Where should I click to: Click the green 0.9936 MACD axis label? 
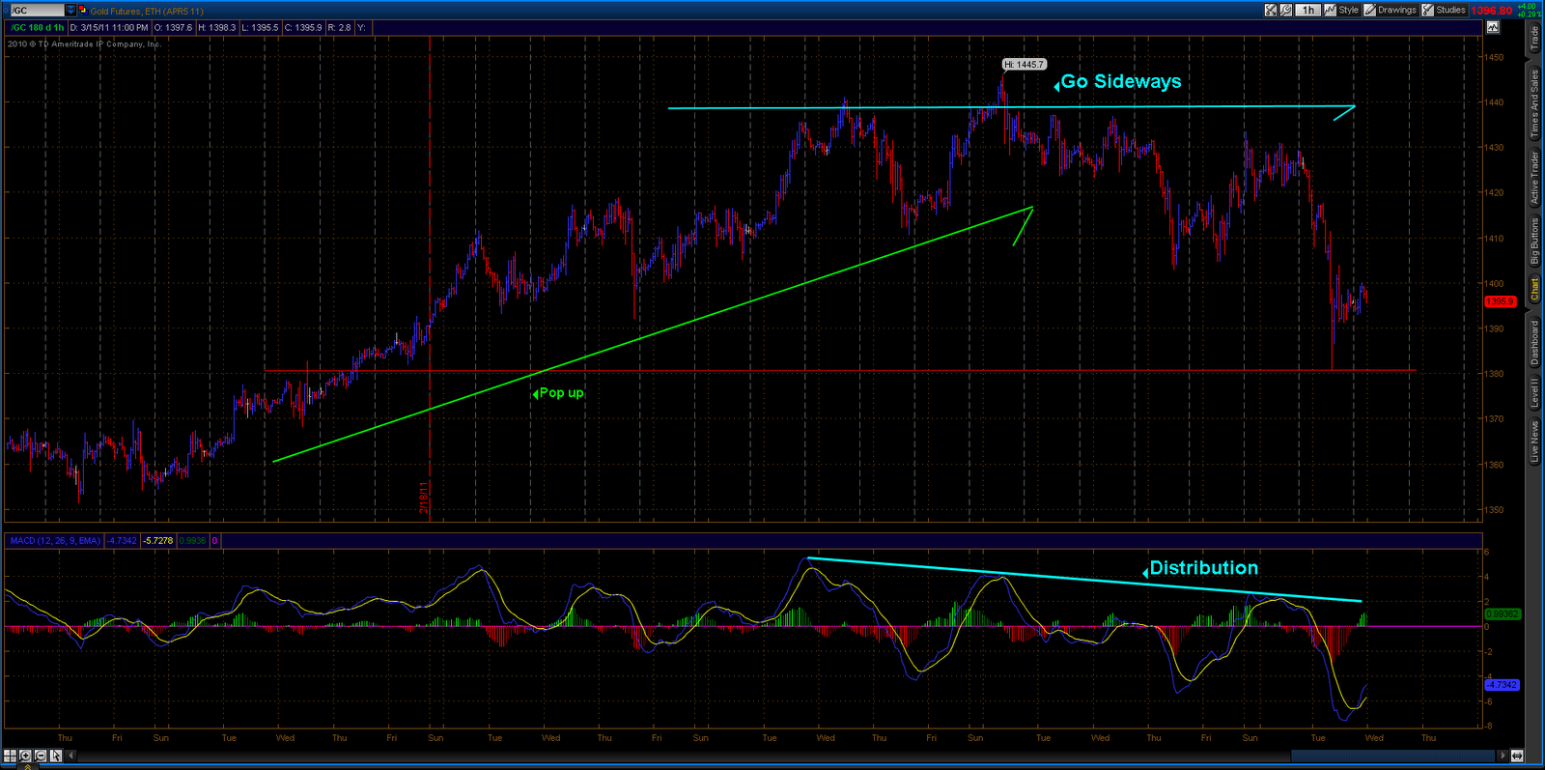(x=1502, y=614)
